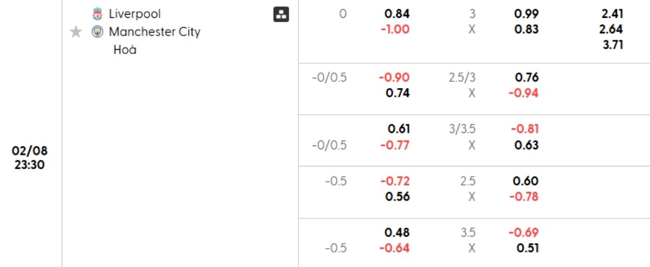Pick over 3.5 odds -0.69
The image size is (650, 267).
pyautogui.click(x=524, y=233)
